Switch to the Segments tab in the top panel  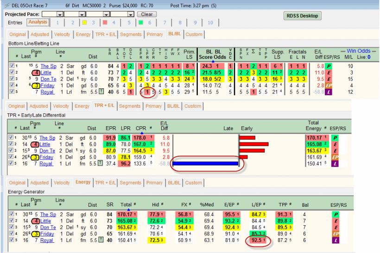click(x=131, y=34)
